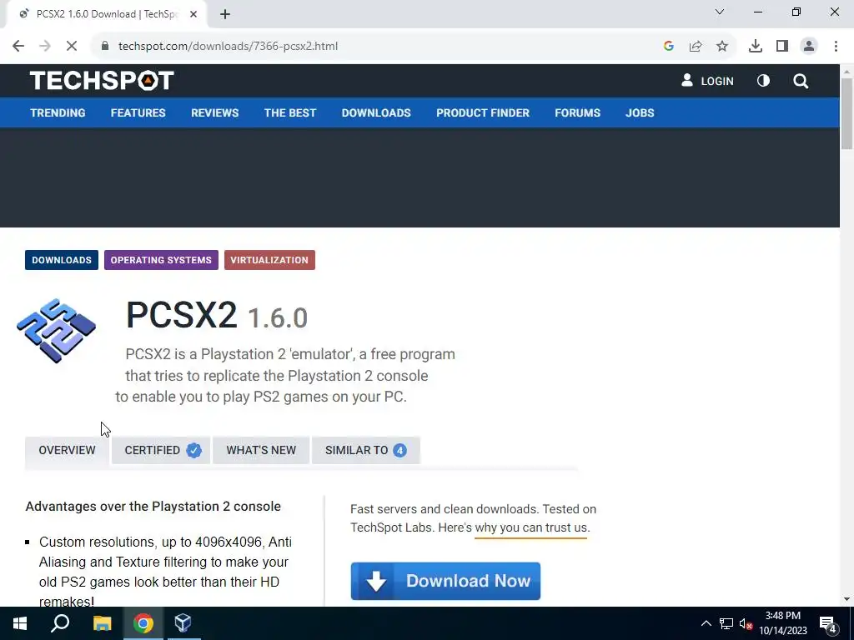
Task: Click the network tray icon
Action: [726, 623]
